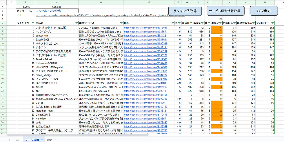This screenshot has height=142, width=284.
Task: Select service cell ハイエンドExcelツール開発します
Action: coord(101,28)
